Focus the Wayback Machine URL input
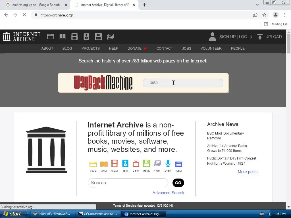 coord(183,83)
